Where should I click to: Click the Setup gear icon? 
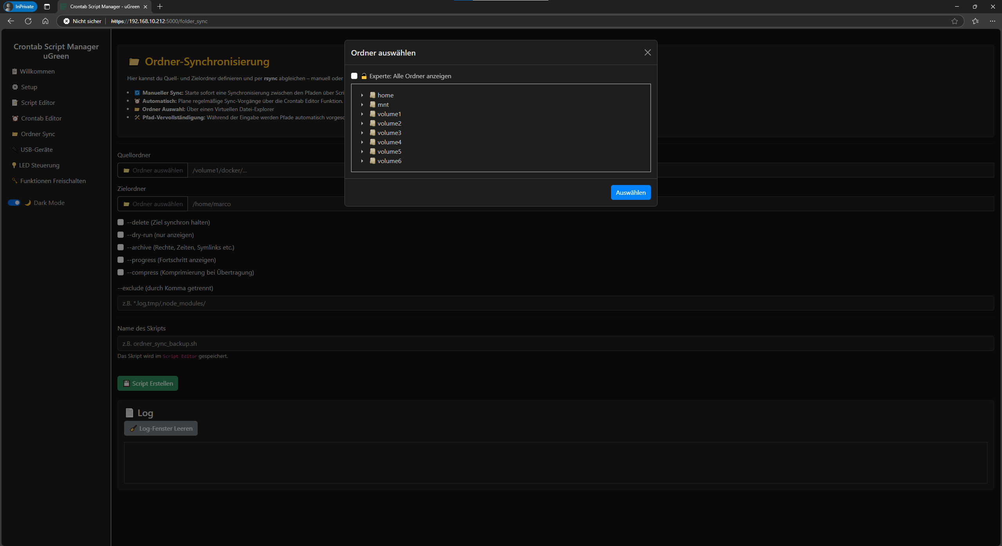click(15, 87)
